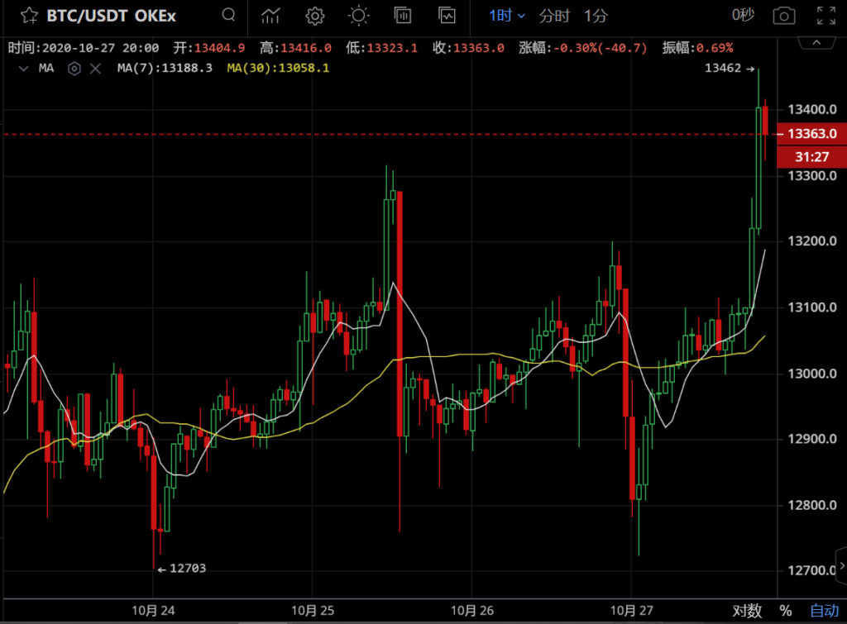Take a chart snapshot with the camera icon
Image resolution: width=847 pixels, height=624 pixels.
784,16
